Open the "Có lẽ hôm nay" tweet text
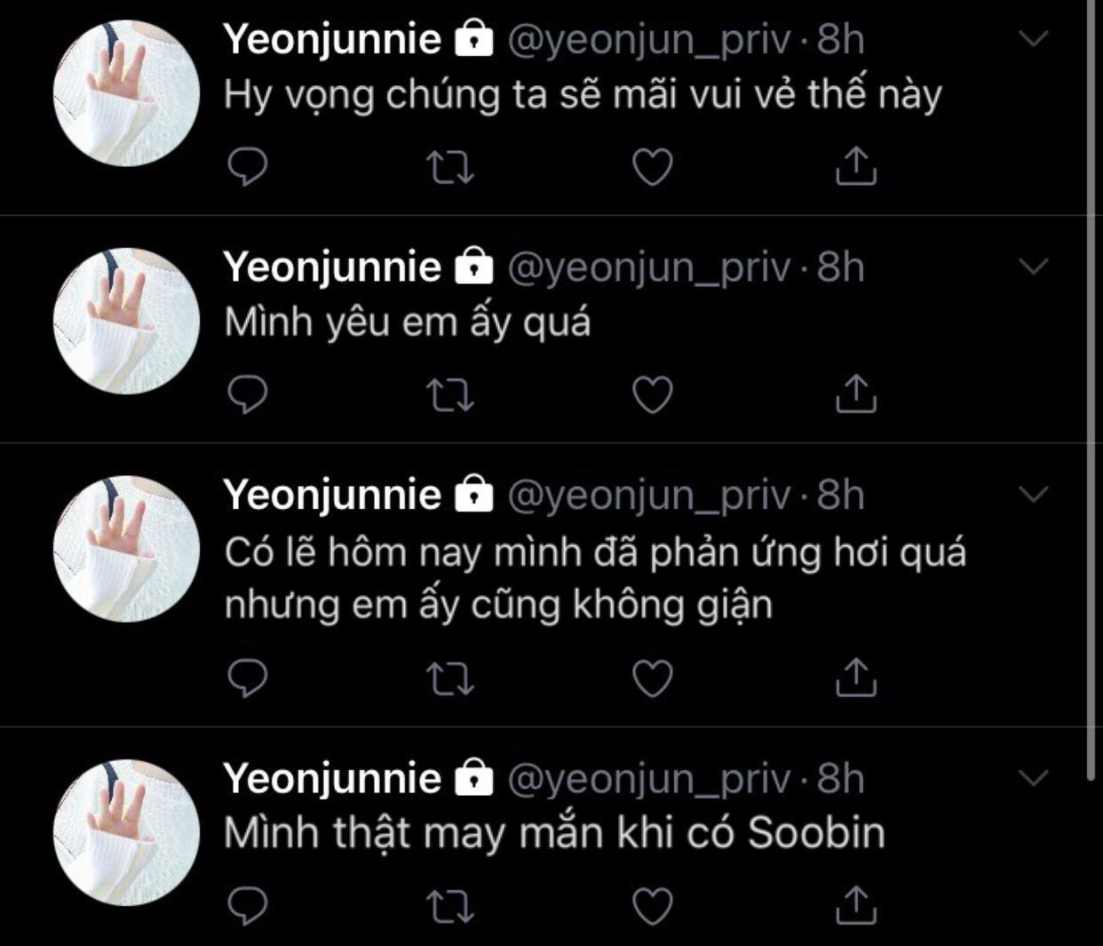Viewport: 1103px width, 946px height. click(594, 578)
